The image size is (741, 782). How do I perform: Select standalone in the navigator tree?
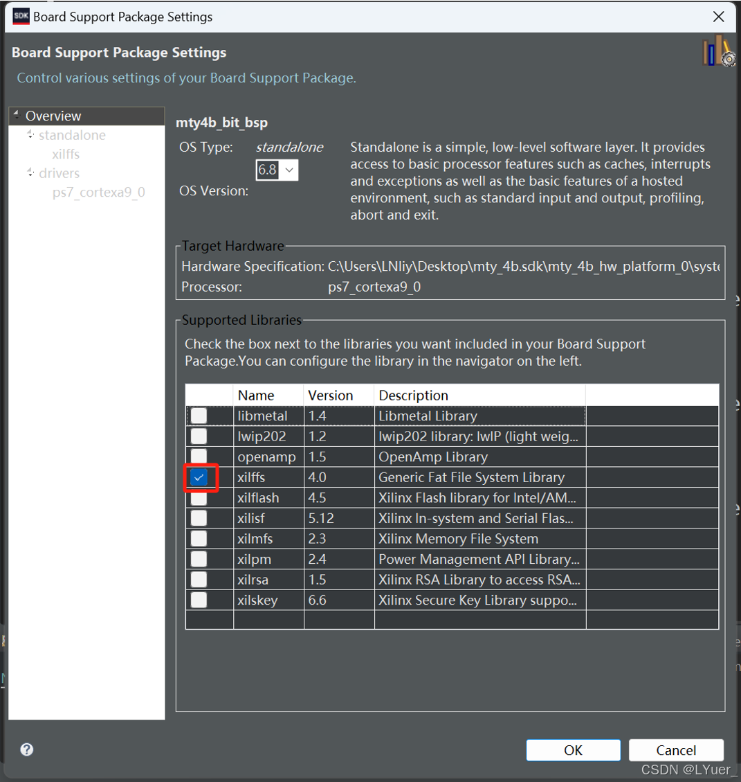coord(72,135)
